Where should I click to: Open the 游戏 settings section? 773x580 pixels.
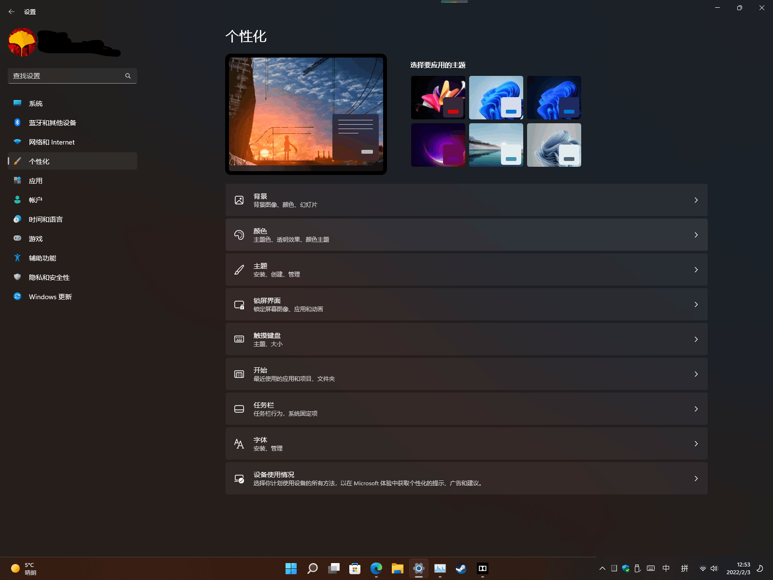pos(72,238)
